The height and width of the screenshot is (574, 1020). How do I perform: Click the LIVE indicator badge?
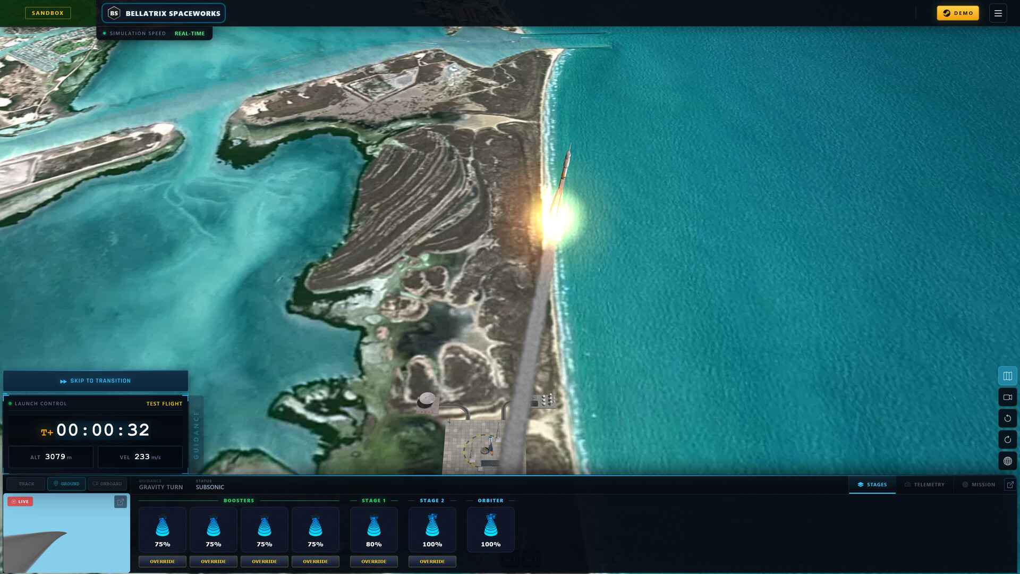(20, 502)
